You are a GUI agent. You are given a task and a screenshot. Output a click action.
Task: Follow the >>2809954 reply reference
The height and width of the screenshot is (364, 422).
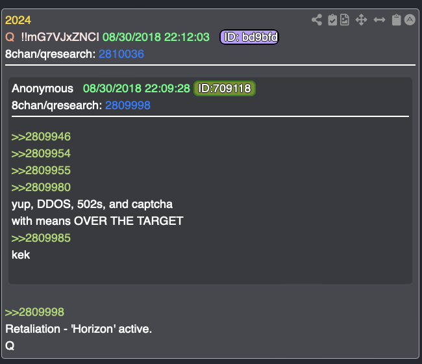pyautogui.click(x=41, y=154)
